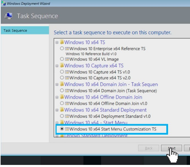
Task: Click the Windows 10 x64 - Start Menu folder label
Action: tap(96, 122)
